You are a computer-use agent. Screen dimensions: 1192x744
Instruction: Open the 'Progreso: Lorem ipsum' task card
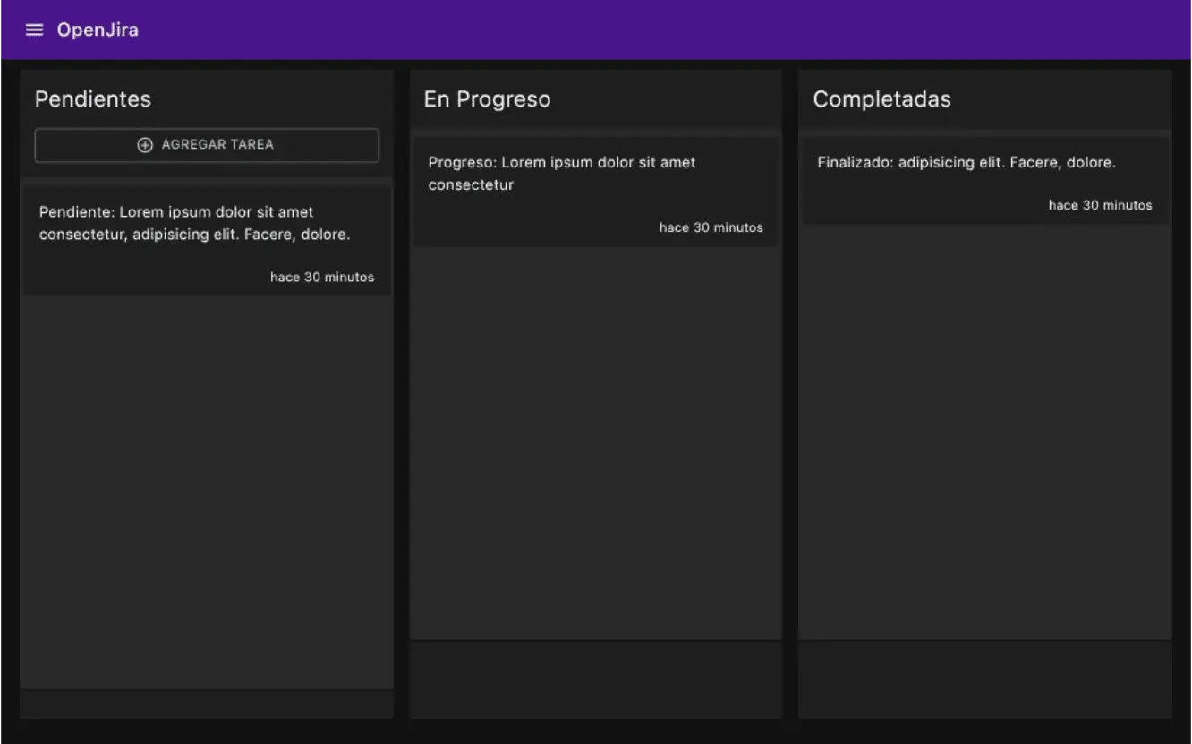(561, 174)
